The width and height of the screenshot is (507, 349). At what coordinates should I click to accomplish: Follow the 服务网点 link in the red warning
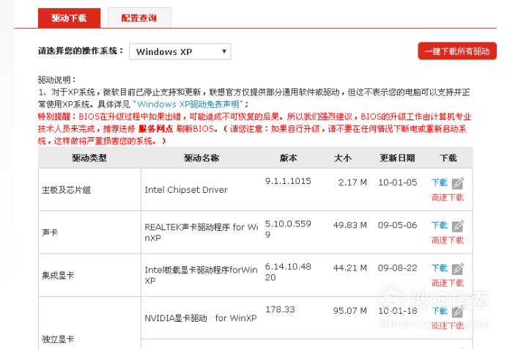(156, 129)
